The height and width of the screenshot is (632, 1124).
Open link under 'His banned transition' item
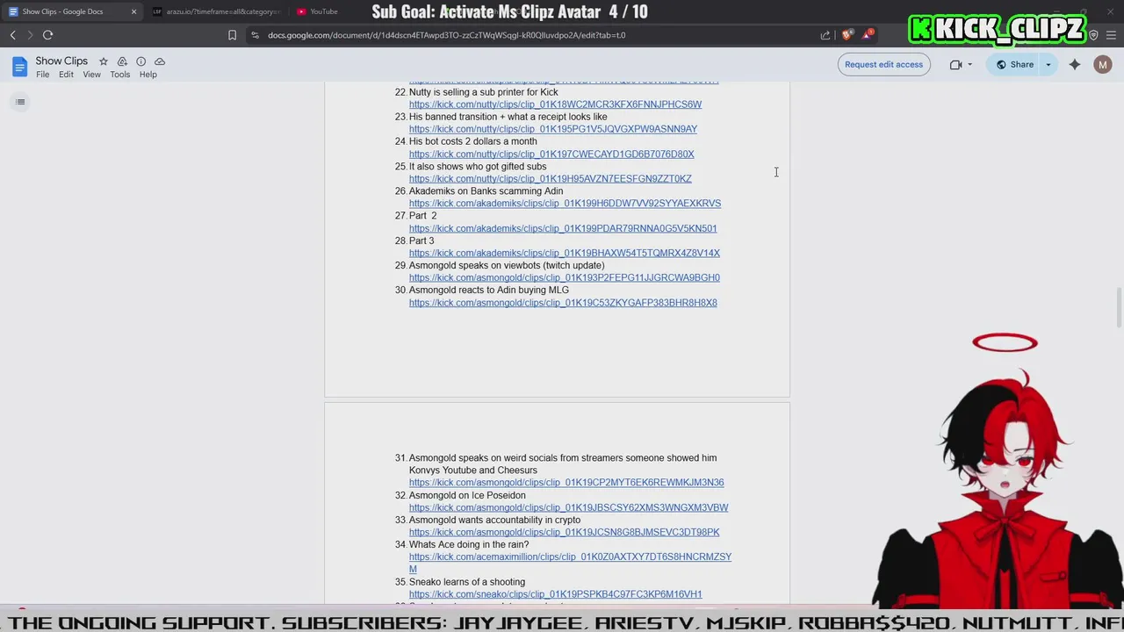tap(553, 129)
